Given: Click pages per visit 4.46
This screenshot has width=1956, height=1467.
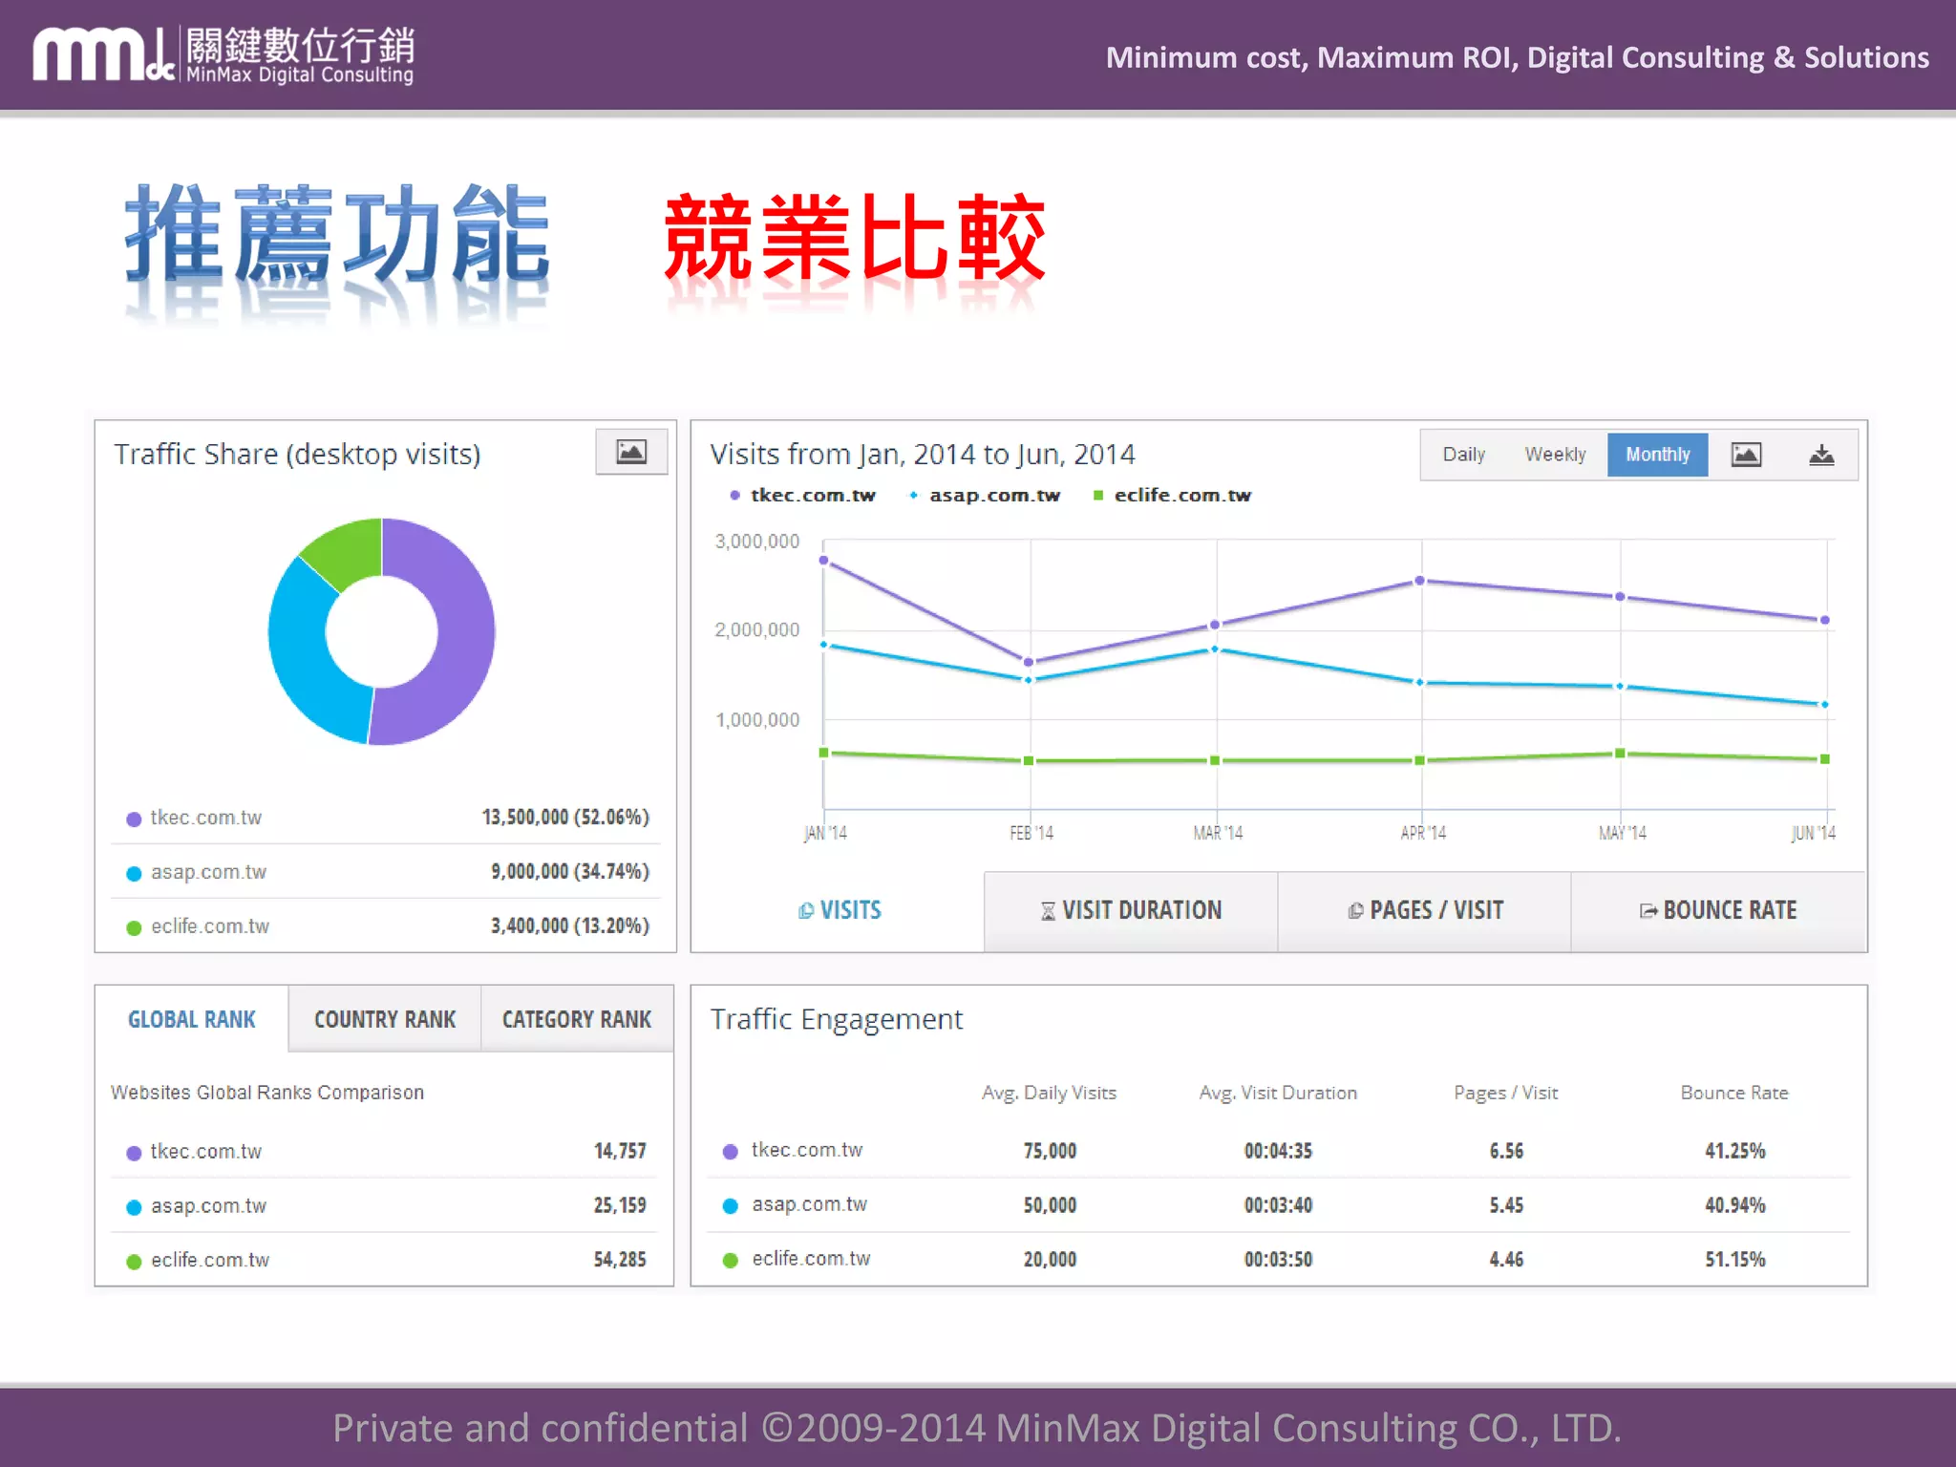Looking at the screenshot, I should point(1506,1260).
